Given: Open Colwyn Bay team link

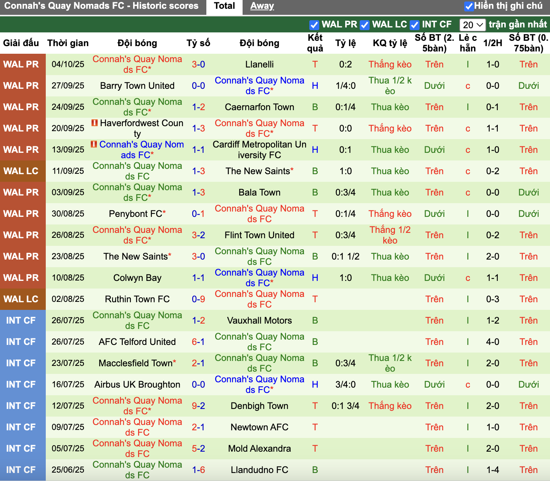Looking at the screenshot, I should pyautogui.click(x=137, y=278).
